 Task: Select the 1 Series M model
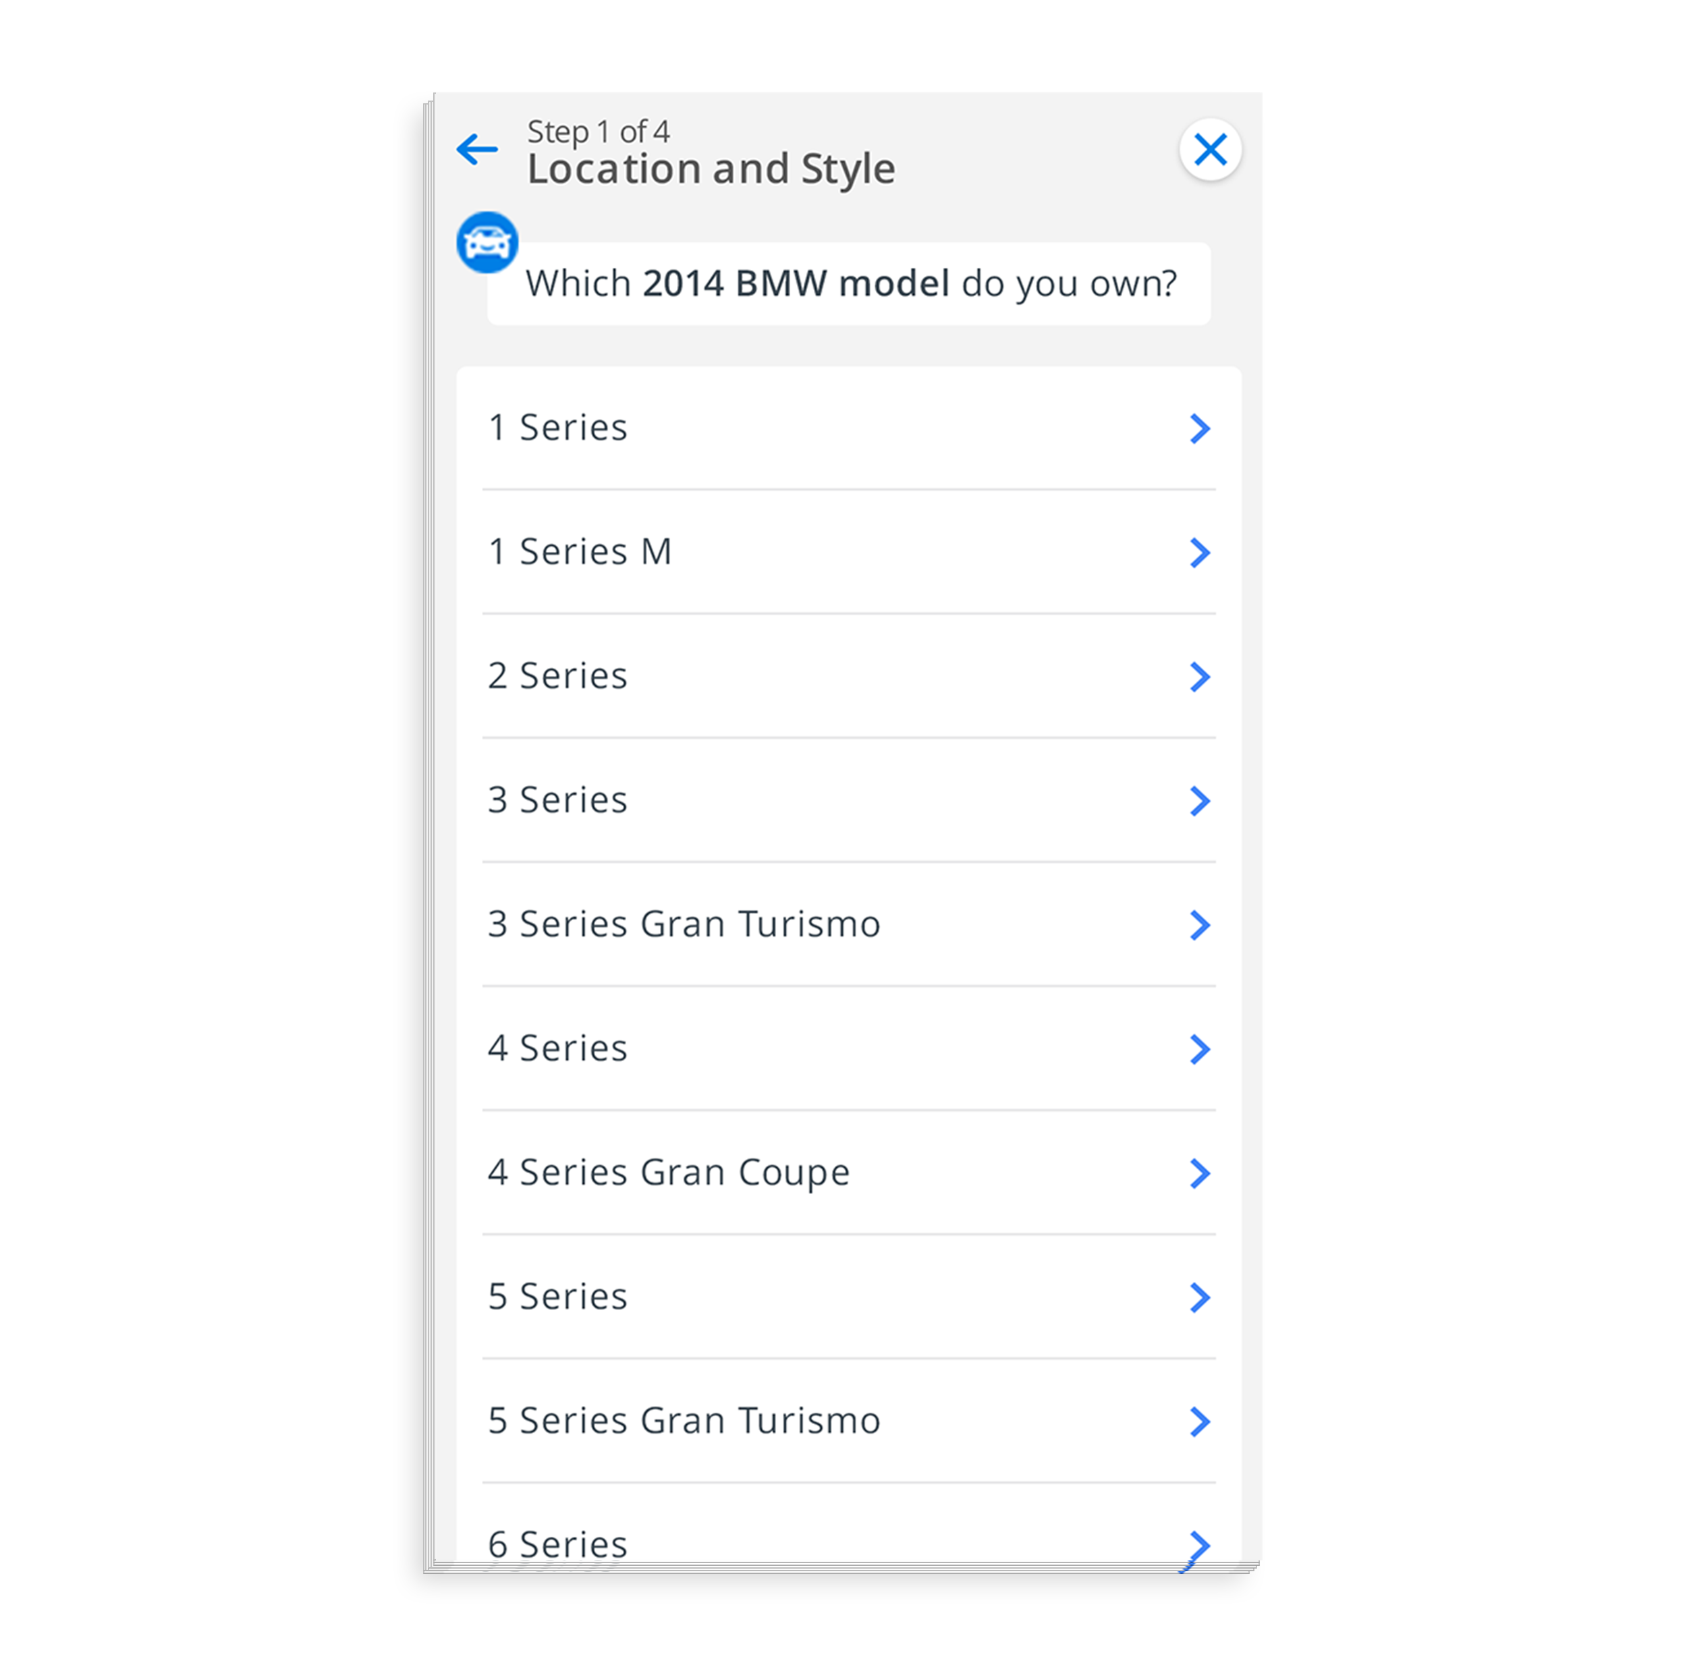(849, 552)
